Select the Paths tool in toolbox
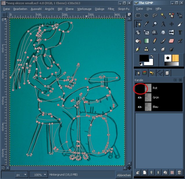The image size is (185, 179). coord(138,24)
